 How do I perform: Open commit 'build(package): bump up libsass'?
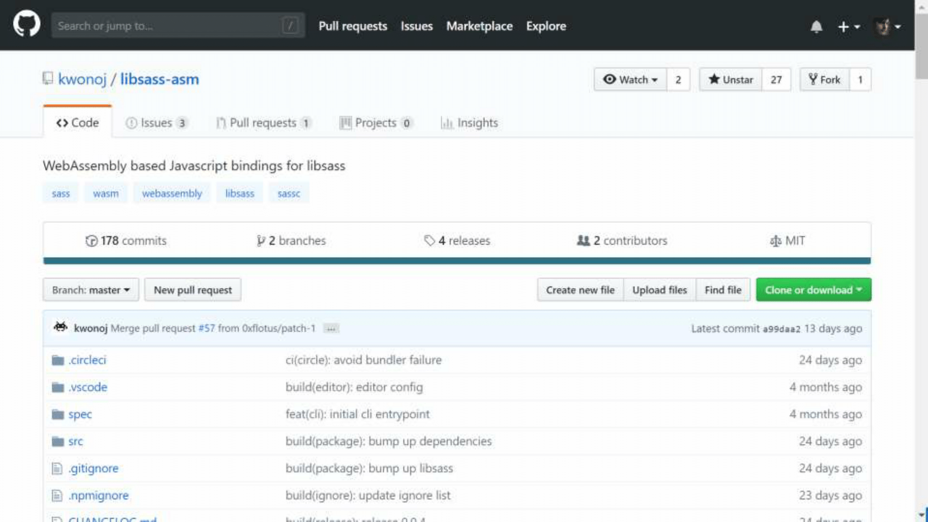369,468
